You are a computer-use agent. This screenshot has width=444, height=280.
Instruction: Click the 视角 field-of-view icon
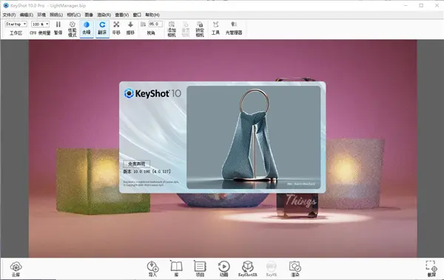tap(144, 24)
